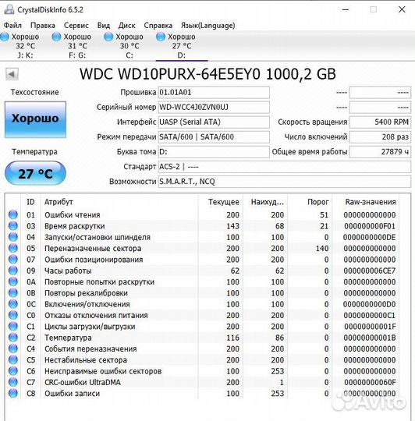Click status icon of C7 CRC-ошибки UltraDMA
The width and height of the screenshot is (415, 421).
point(13,382)
